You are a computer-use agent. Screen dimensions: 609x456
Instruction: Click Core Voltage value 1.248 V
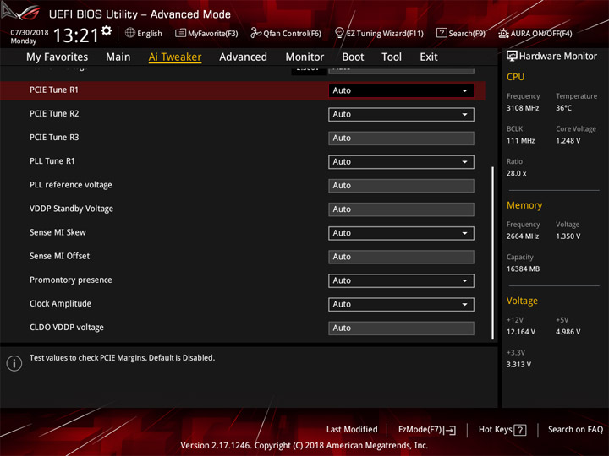568,141
